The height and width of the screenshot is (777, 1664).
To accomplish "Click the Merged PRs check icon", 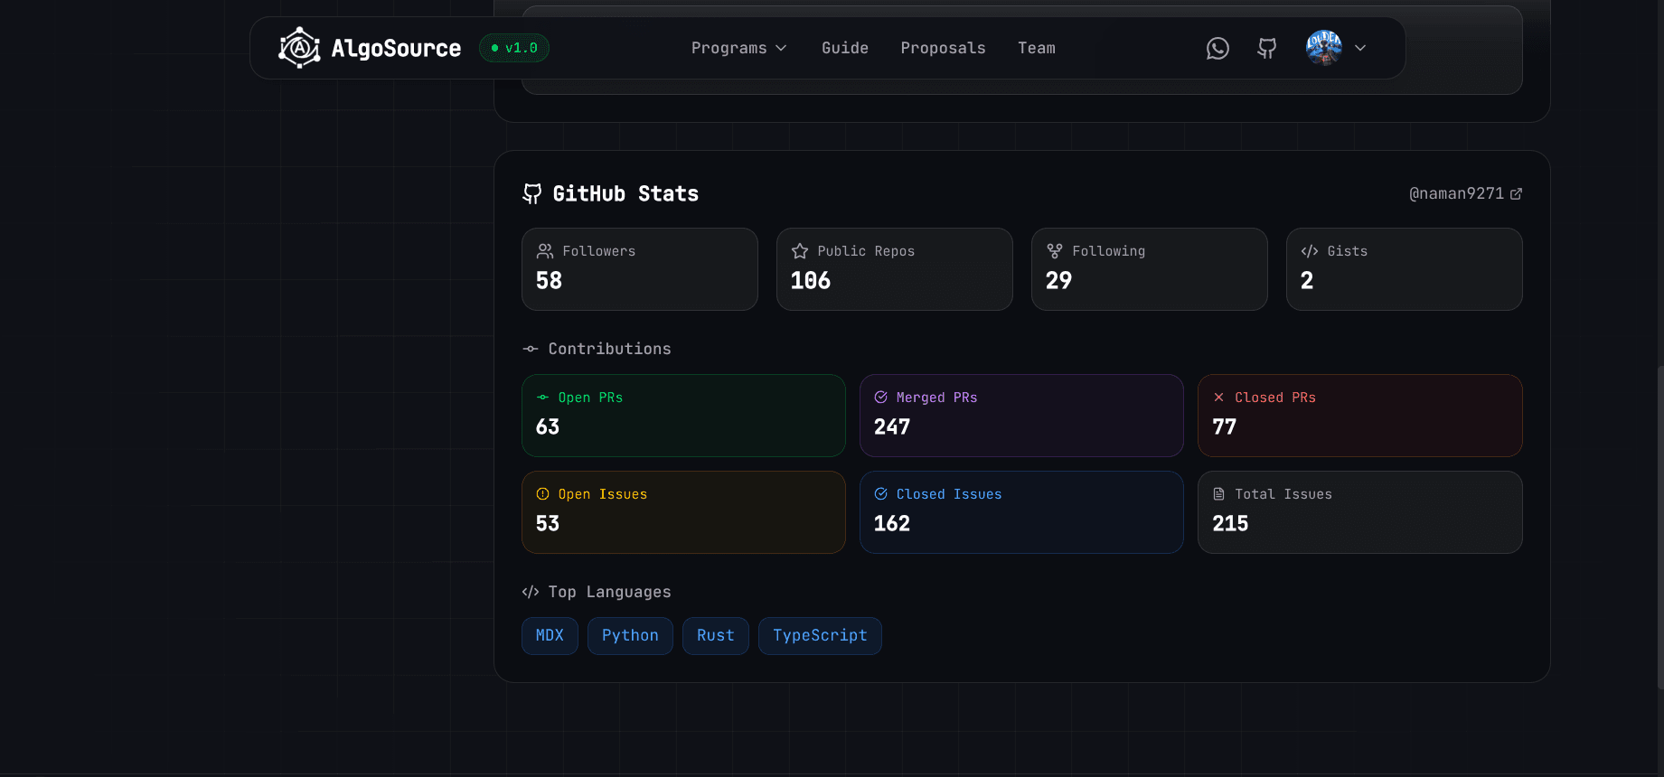I will click(x=881, y=398).
